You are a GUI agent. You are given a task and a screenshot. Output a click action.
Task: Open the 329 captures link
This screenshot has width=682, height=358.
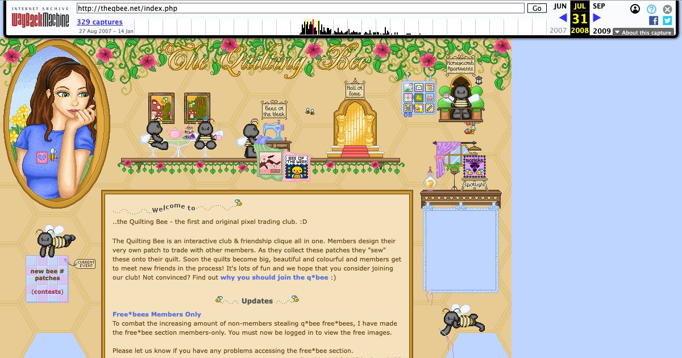click(x=99, y=22)
